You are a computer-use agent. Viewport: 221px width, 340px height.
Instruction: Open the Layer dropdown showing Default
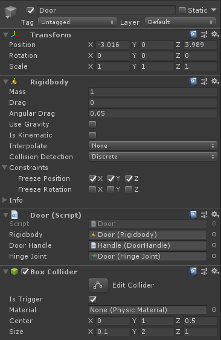[x=180, y=22]
